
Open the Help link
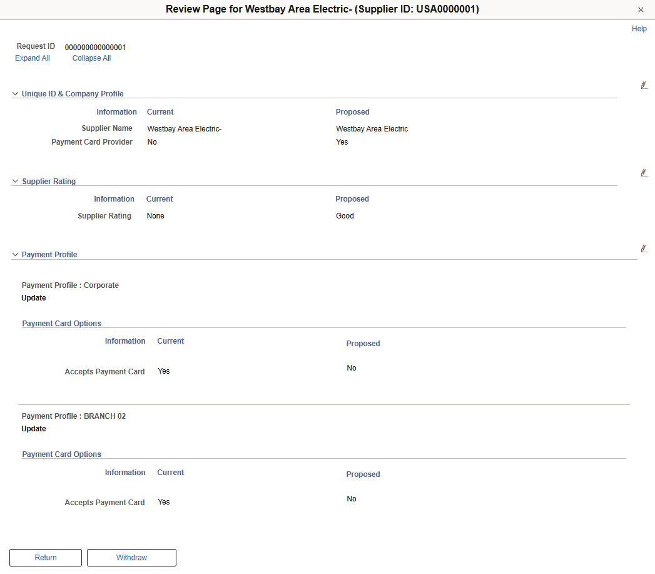click(639, 28)
